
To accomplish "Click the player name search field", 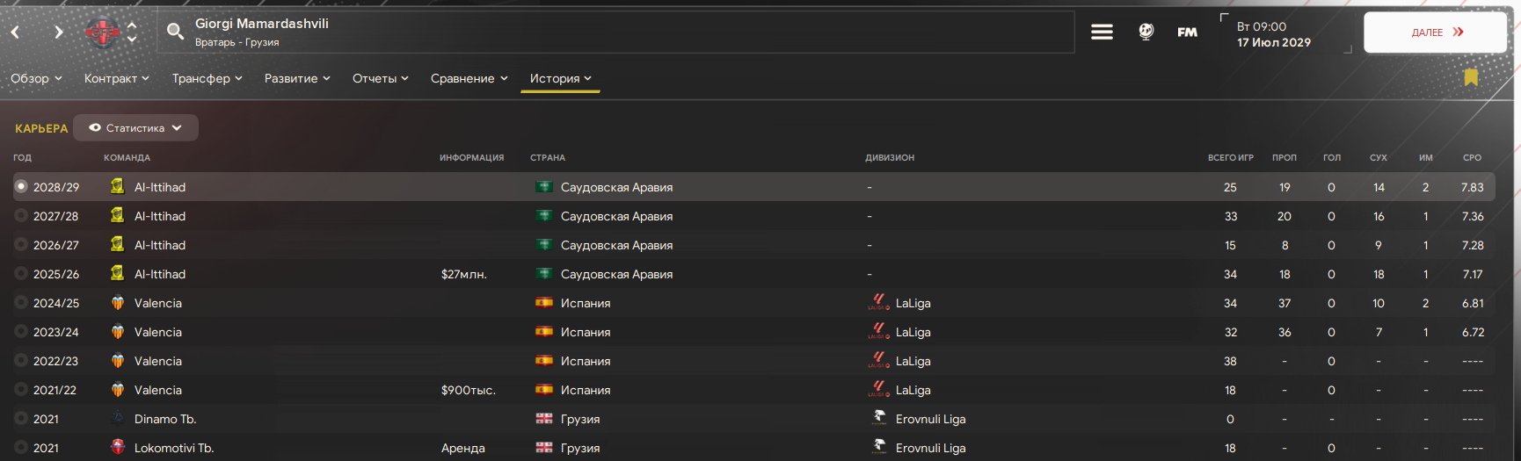I will [x=615, y=32].
